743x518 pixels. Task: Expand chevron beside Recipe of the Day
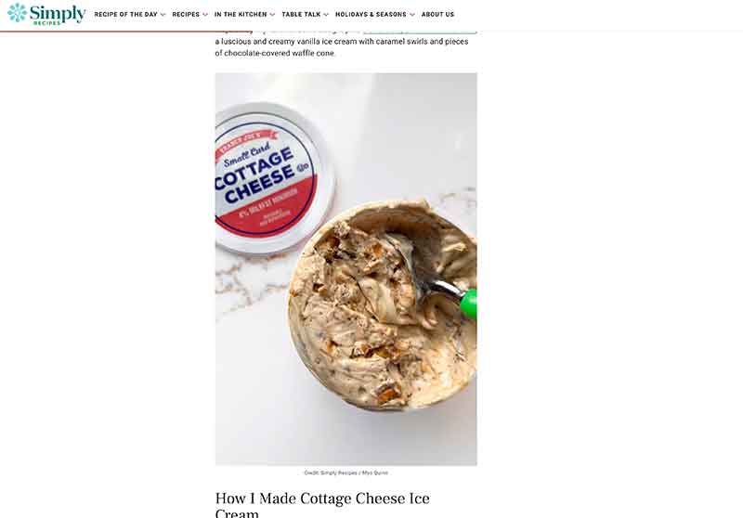163,15
